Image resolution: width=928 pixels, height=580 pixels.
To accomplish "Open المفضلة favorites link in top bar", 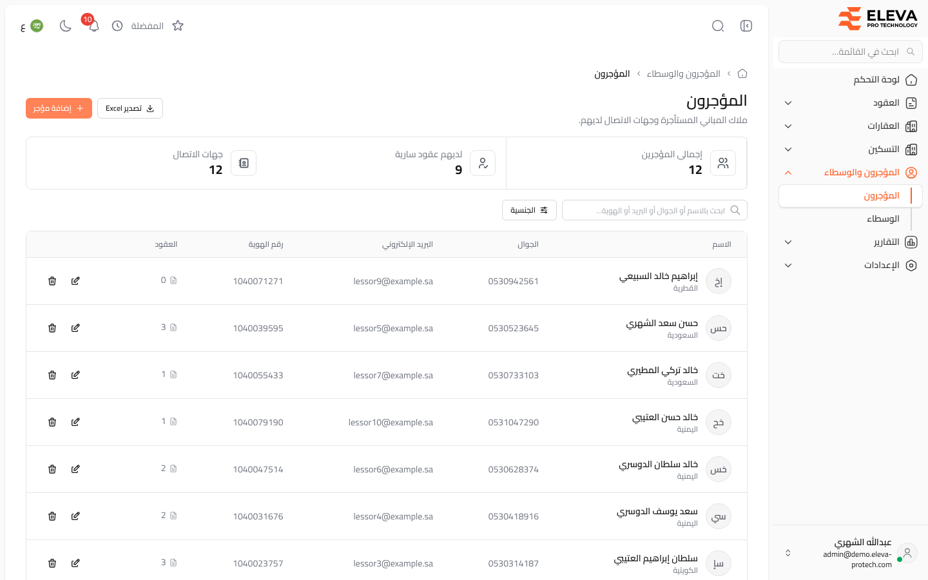I will [147, 26].
